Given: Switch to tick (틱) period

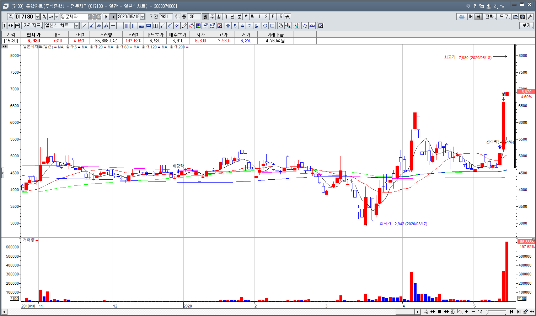Looking at the screenshot, I should coord(252,17).
